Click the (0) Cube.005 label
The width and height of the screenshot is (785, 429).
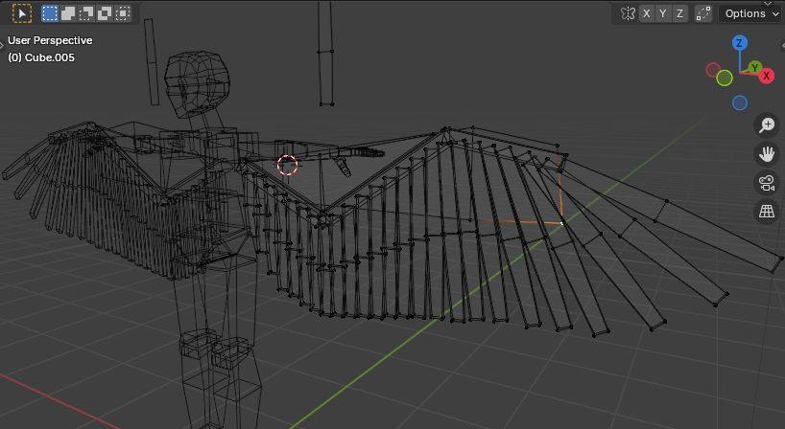[41, 57]
